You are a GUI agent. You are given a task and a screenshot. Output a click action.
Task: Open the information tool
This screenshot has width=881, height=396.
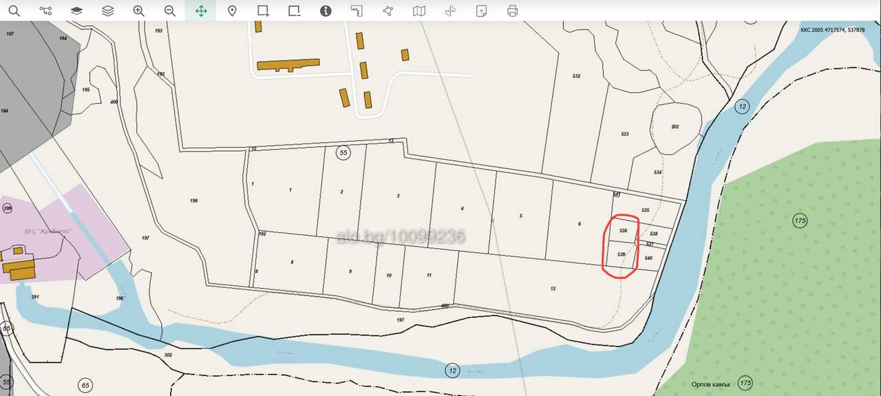pyautogui.click(x=326, y=10)
